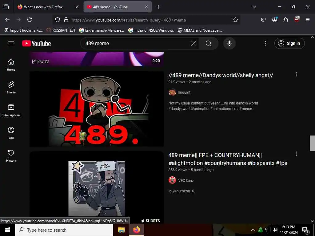Open YouTube settings three-dot menu
Image resolution: width=315 pixels, height=236 pixels.
(266, 43)
